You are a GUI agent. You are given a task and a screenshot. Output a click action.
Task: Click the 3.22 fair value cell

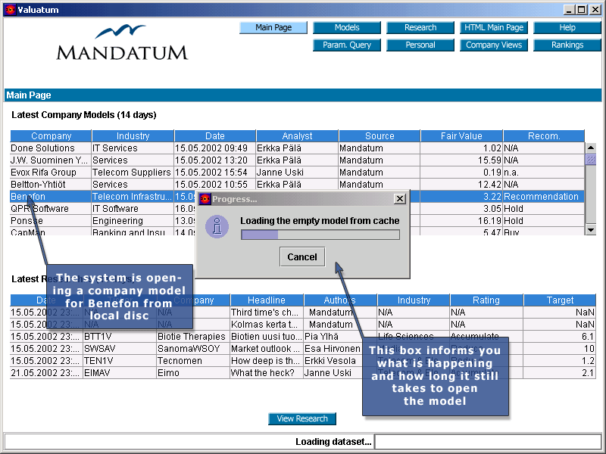[461, 197]
